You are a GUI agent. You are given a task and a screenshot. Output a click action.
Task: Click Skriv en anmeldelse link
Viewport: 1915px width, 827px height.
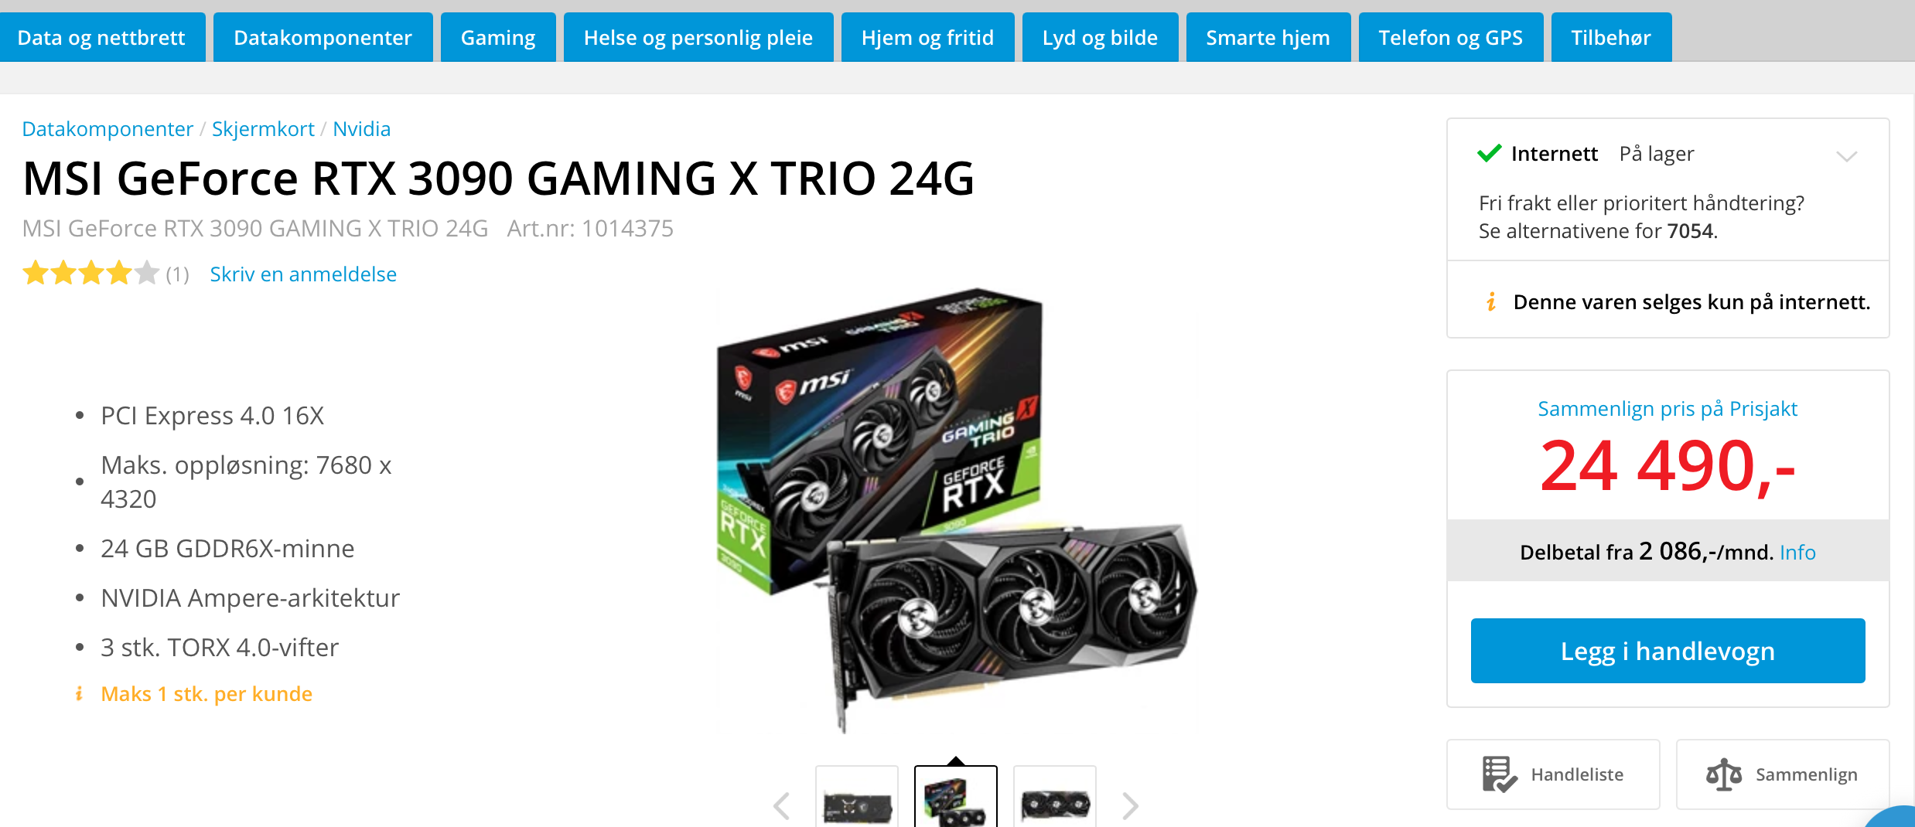pyautogui.click(x=303, y=274)
